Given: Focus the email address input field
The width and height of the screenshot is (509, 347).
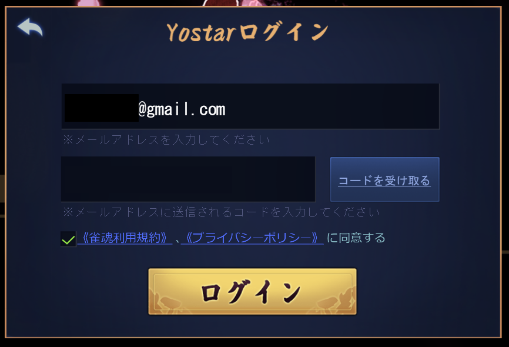Looking at the screenshot, I should (250, 106).
